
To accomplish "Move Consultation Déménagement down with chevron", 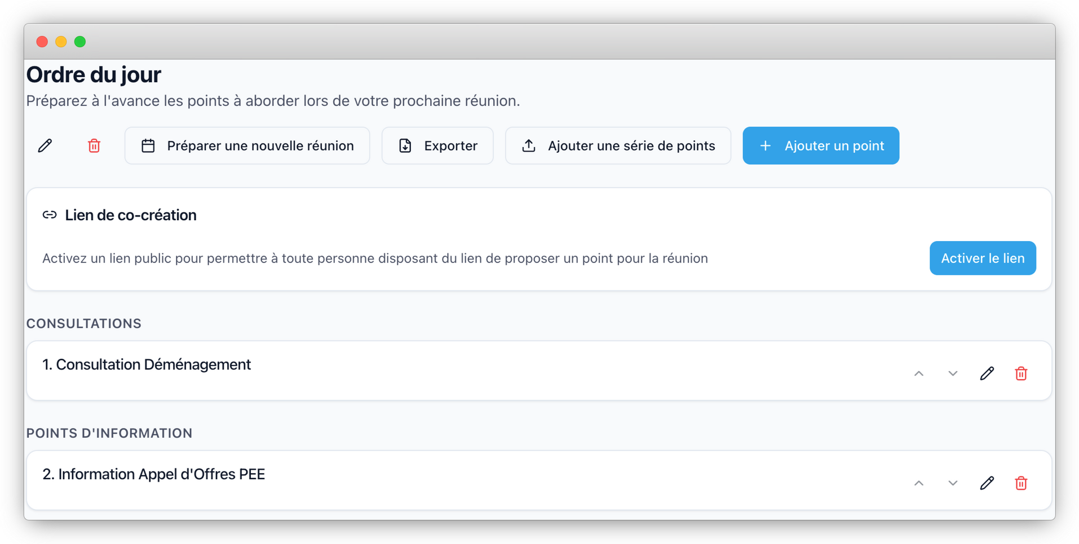I will pyautogui.click(x=953, y=373).
